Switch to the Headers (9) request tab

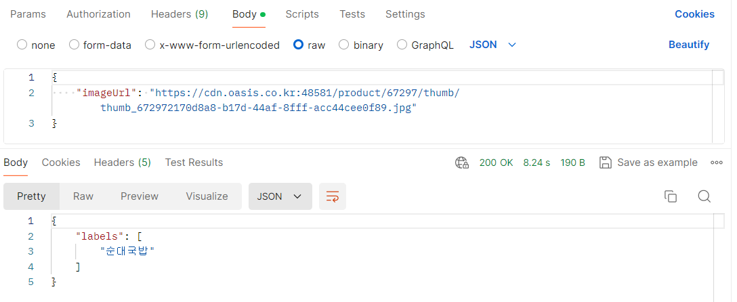180,14
